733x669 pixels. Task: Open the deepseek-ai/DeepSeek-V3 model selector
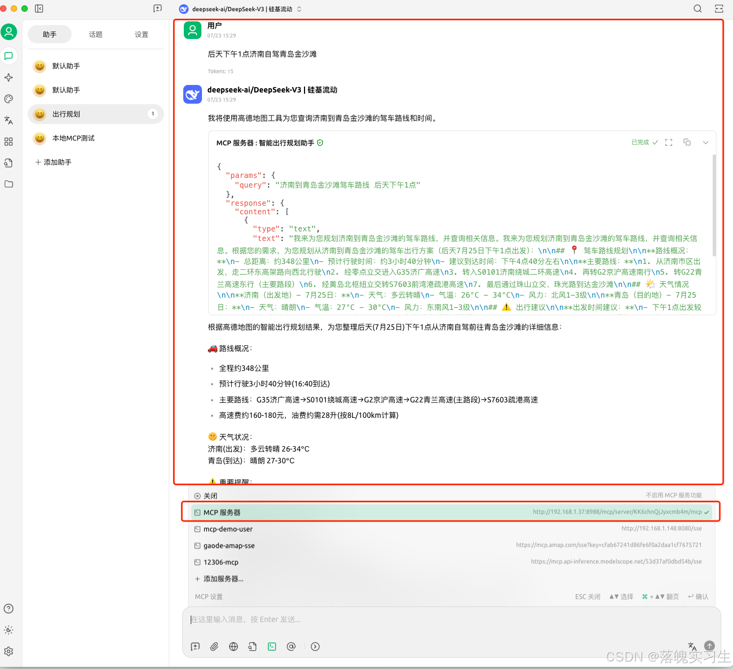click(x=240, y=9)
